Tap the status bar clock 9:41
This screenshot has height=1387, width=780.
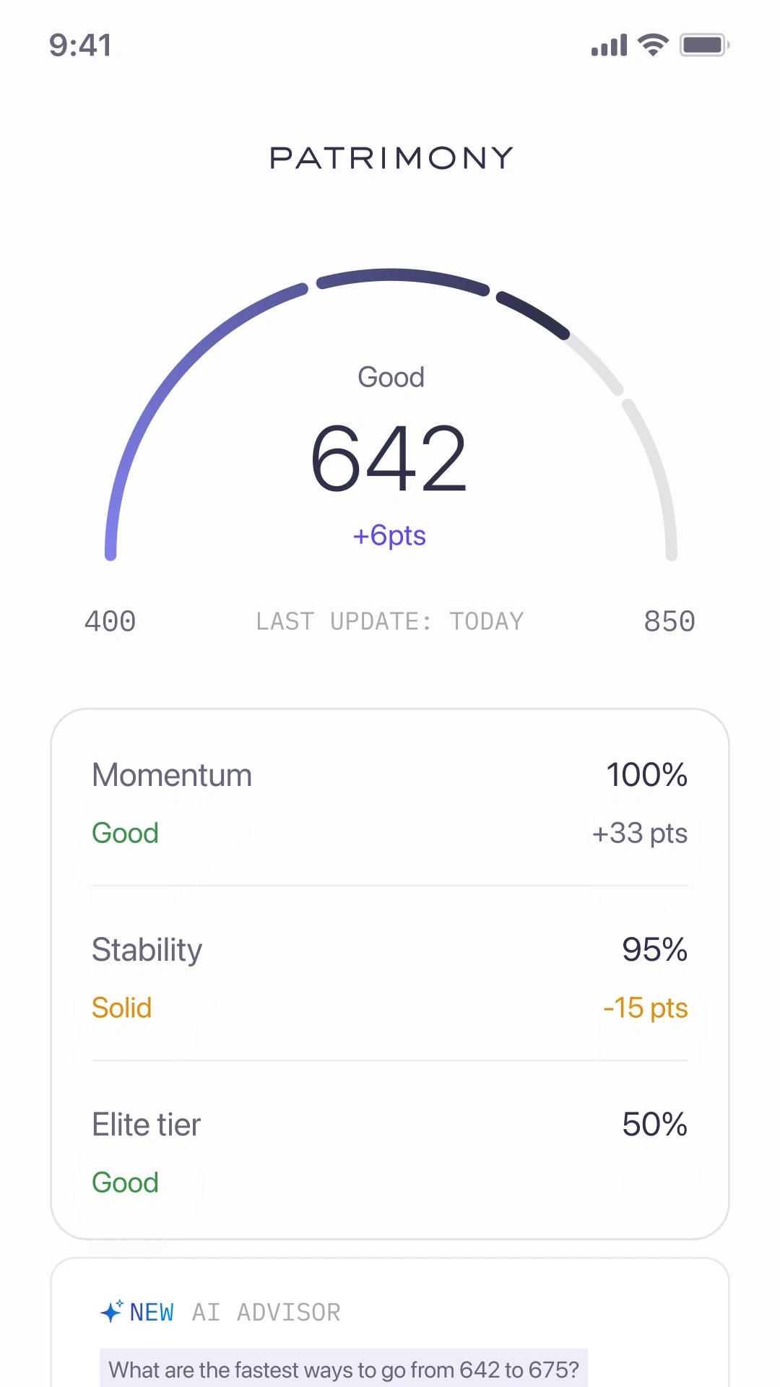(80, 46)
